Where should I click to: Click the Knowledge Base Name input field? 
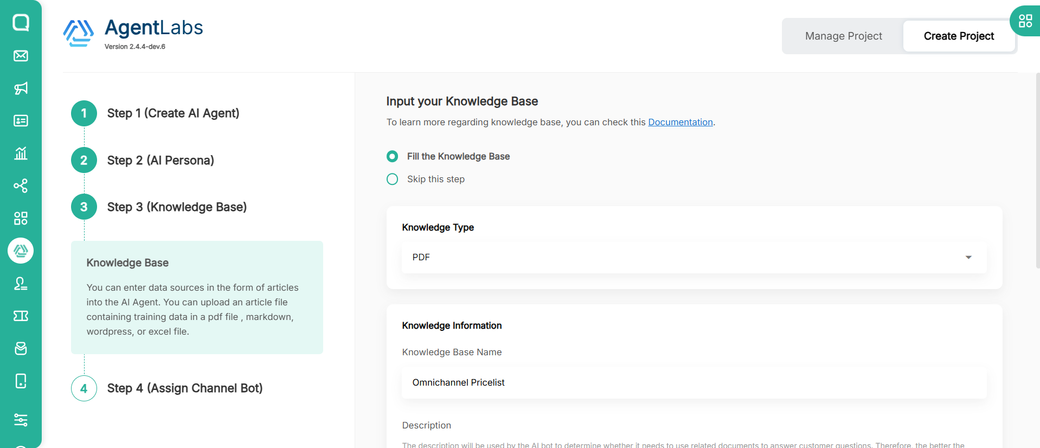click(x=693, y=382)
